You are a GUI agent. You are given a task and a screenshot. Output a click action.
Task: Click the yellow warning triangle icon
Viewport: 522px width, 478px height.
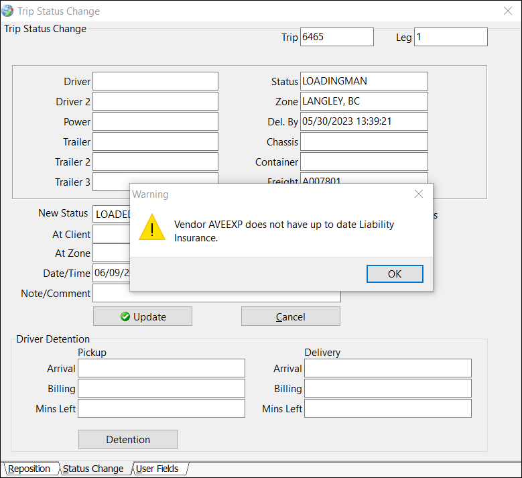[152, 227]
